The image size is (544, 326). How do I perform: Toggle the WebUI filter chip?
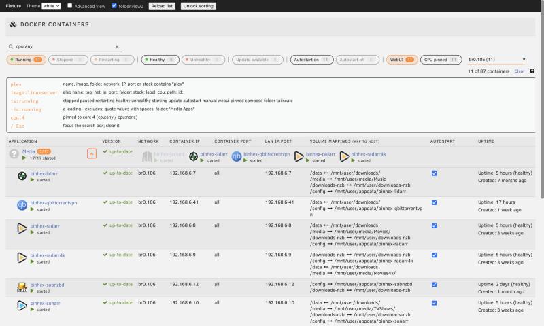click(x=401, y=60)
